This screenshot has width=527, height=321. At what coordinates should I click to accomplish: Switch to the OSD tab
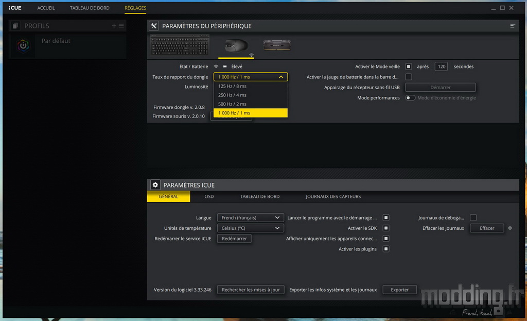(x=209, y=196)
